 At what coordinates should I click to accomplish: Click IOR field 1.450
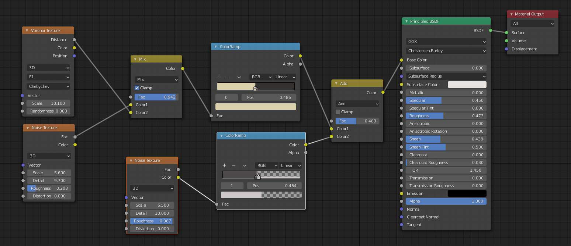coord(446,170)
